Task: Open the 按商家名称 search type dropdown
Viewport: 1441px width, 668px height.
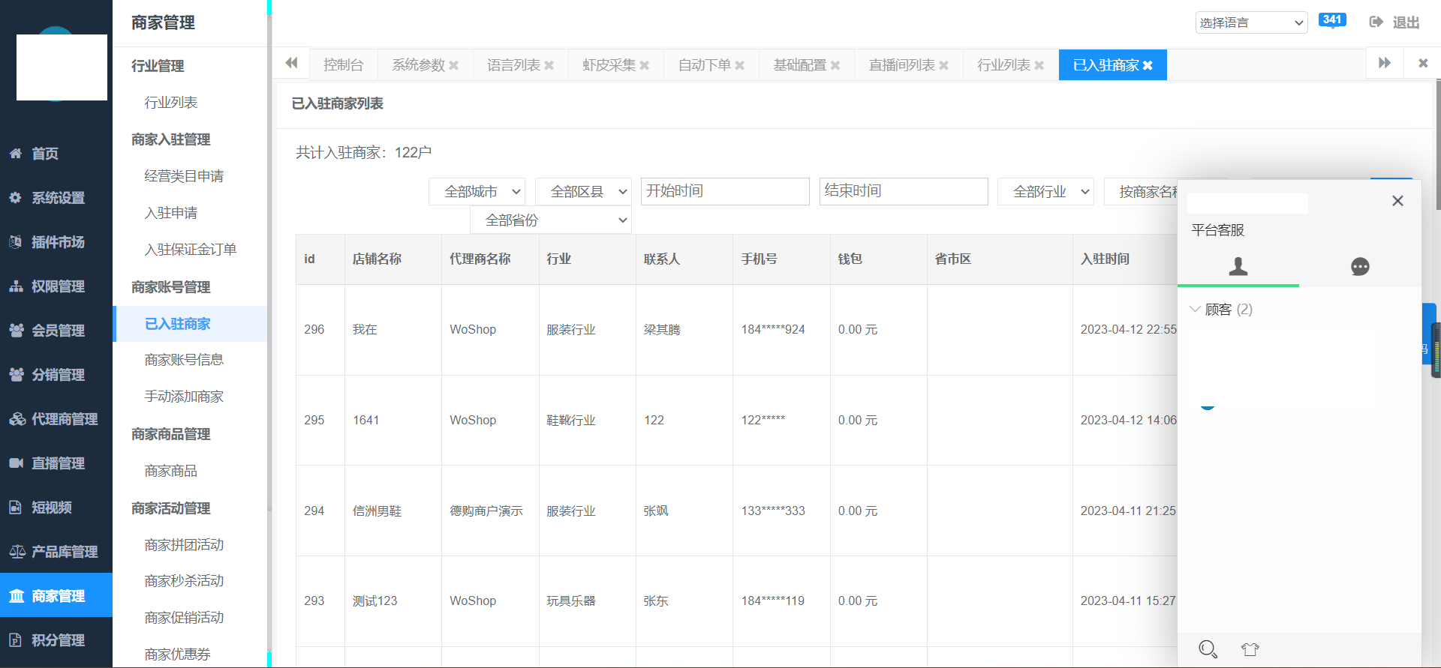Action: (x=1142, y=192)
